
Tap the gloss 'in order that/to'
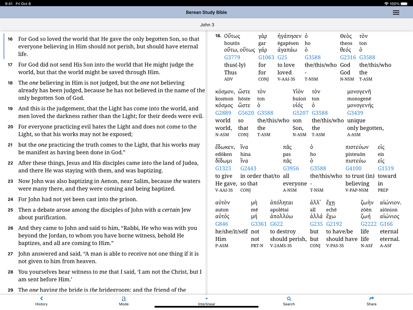260,176
